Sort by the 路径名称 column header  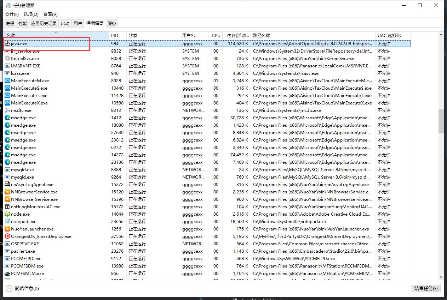pos(313,35)
